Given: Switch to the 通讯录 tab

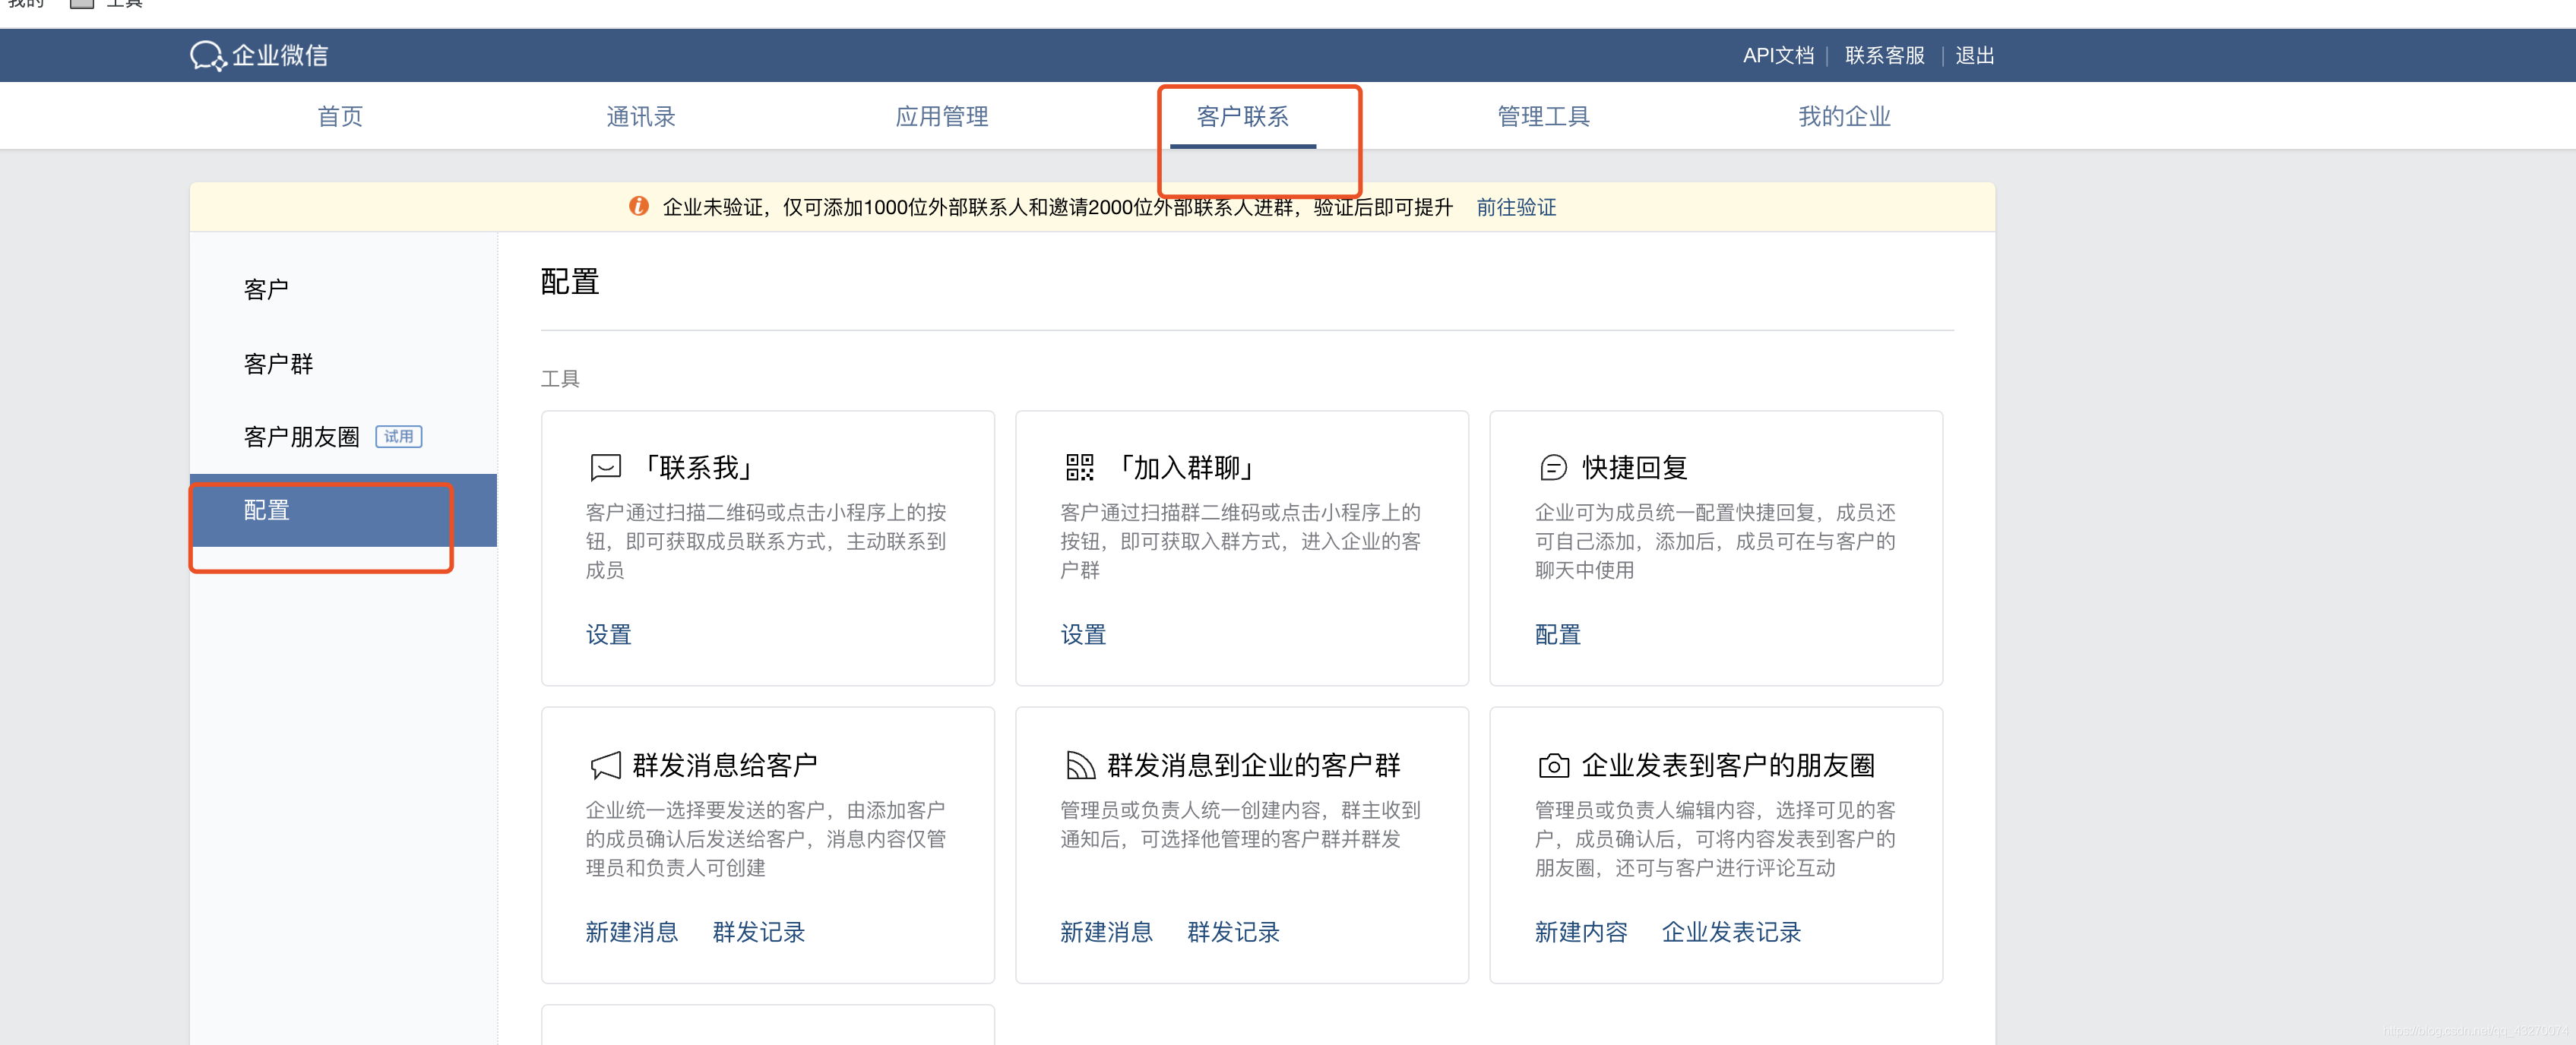Looking at the screenshot, I should click(x=640, y=116).
